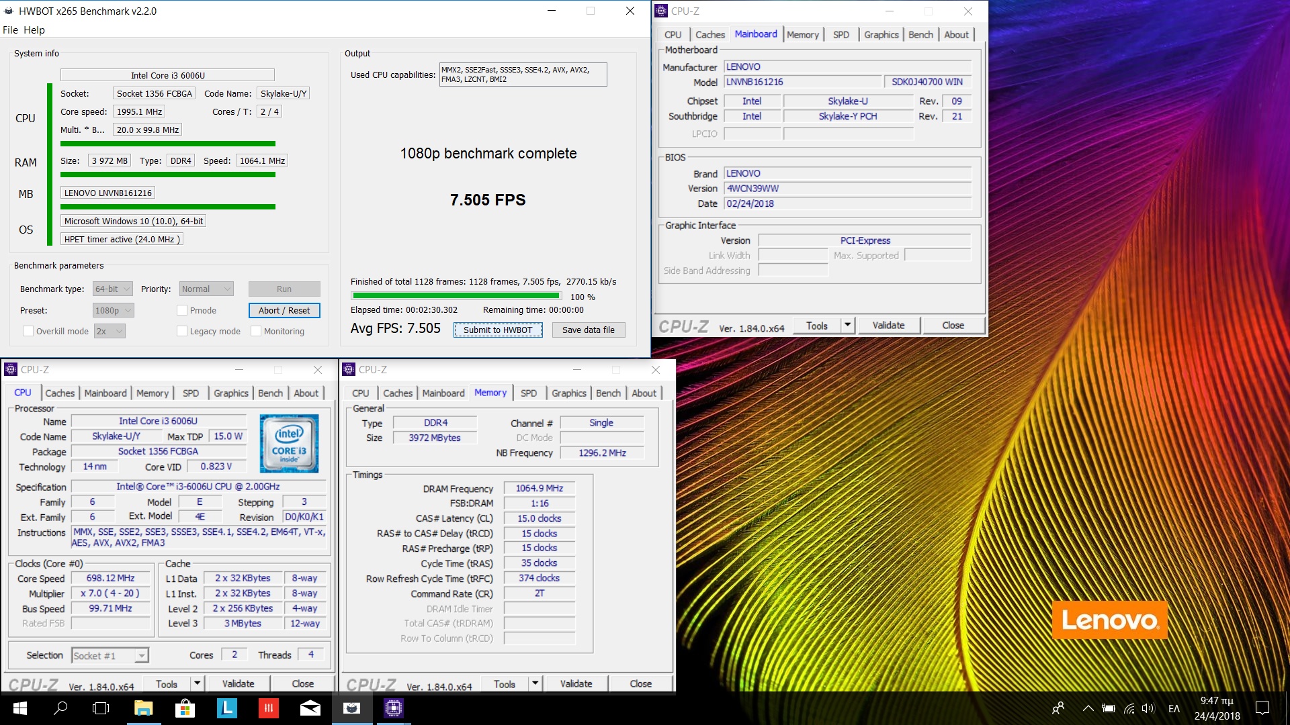Viewport: 1290px width, 725px height.
Task: Click Validate in Mainboard CPU-Z window
Action: (888, 326)
